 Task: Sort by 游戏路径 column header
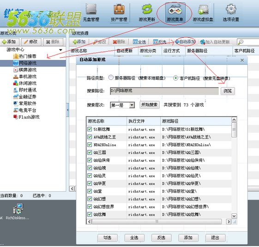196,121
